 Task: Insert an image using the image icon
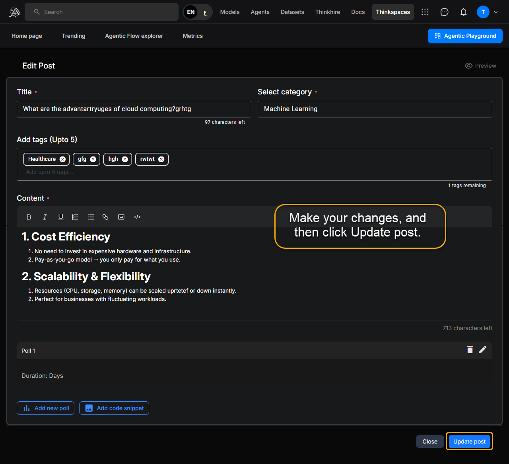(121, 217)
